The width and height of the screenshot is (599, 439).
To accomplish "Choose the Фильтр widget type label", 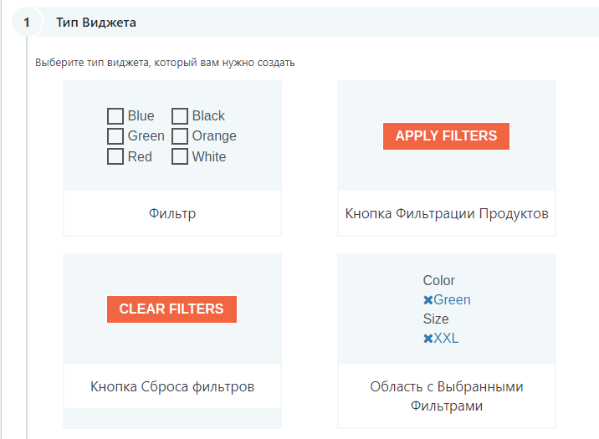I will point(172,213).
